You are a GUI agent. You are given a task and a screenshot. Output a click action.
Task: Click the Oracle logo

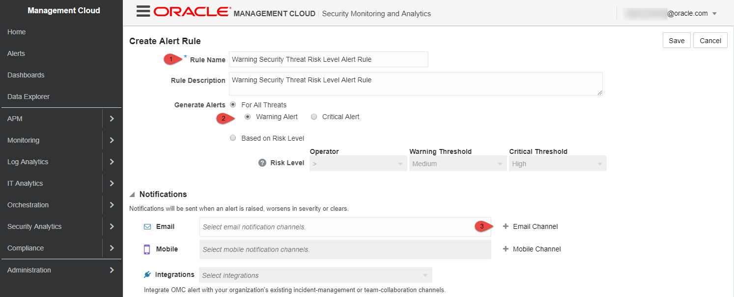click(x=192, y=12)
